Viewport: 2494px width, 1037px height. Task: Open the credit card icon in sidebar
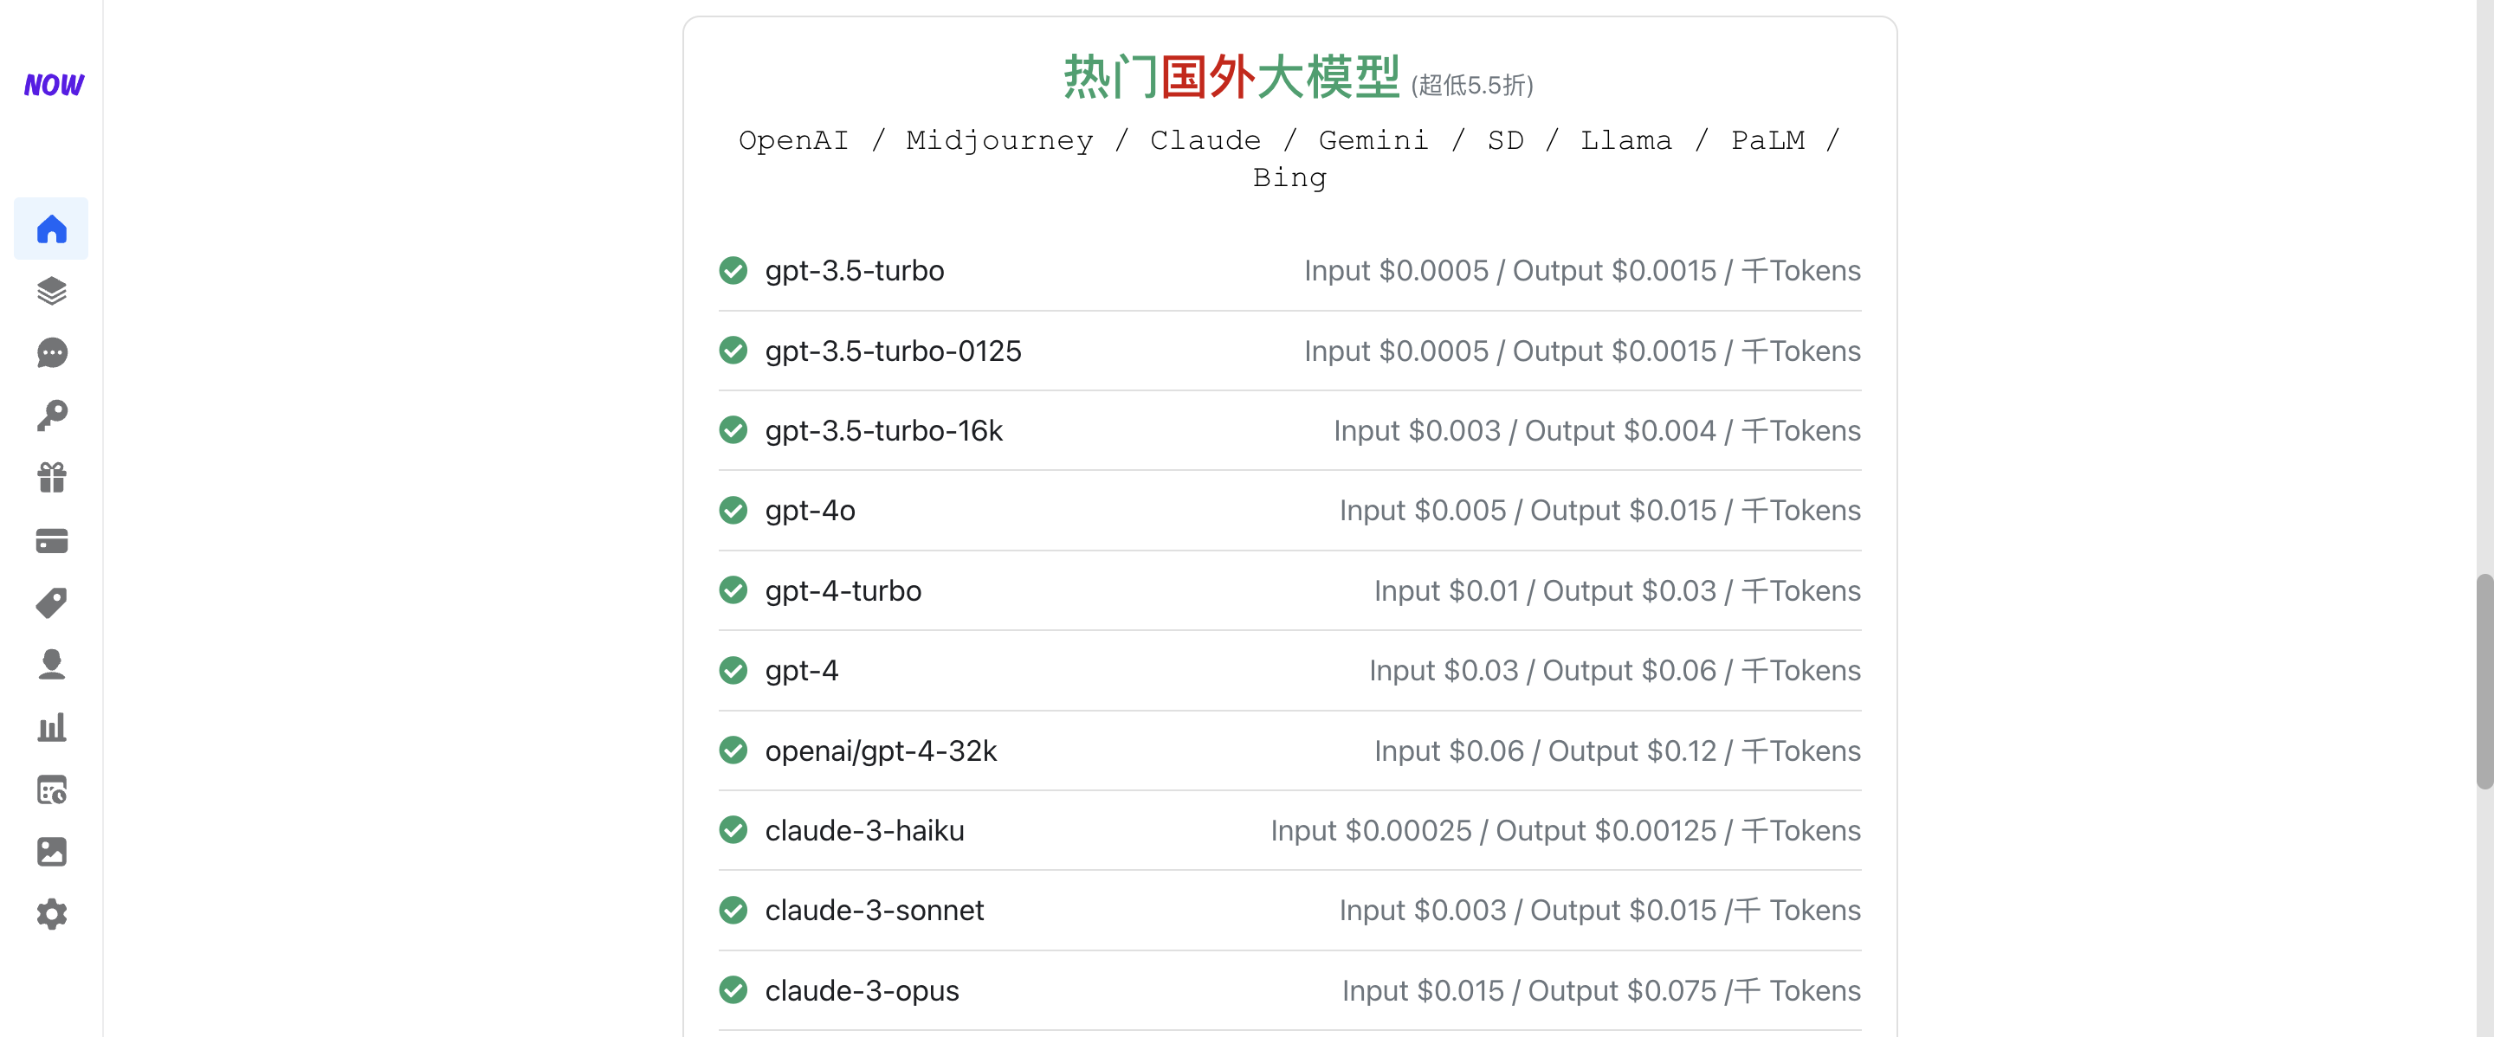51,541
